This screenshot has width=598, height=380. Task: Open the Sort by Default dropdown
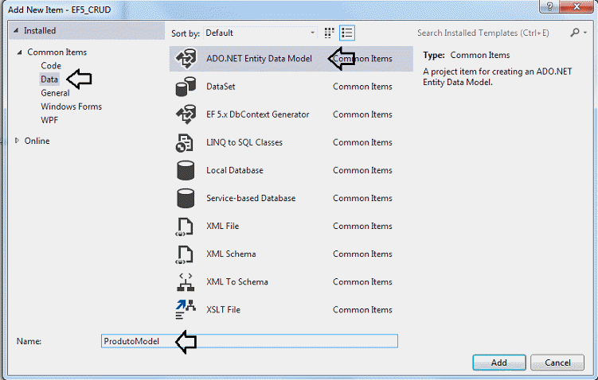tap(260, 33)
